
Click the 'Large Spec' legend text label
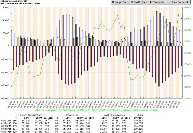[x=114, y=2]
